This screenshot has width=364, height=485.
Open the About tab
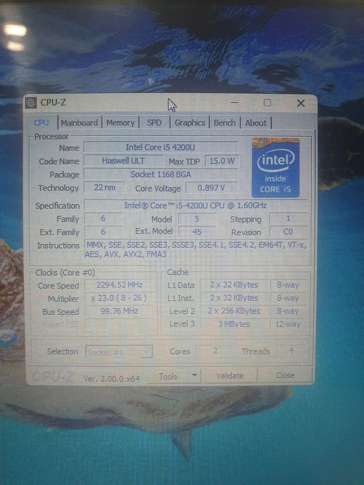pos(256,123)
